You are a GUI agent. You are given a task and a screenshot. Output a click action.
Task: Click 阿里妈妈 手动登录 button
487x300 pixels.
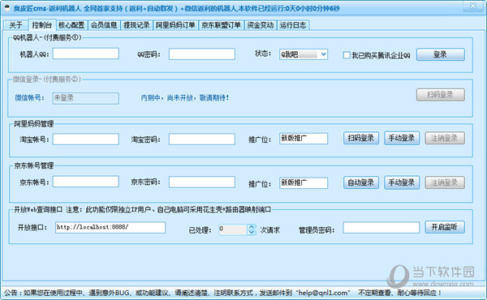[x=402, y=138]
